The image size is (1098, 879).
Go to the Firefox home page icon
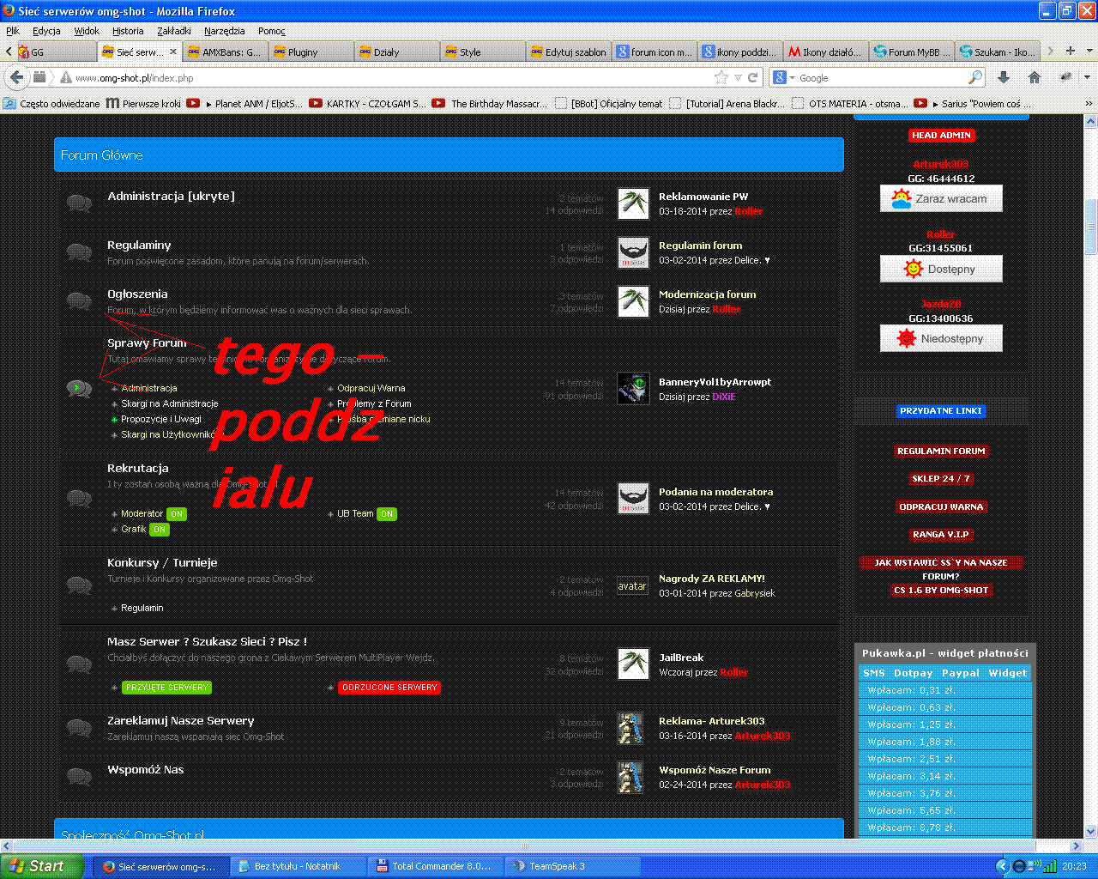[x=1035, y=77]
